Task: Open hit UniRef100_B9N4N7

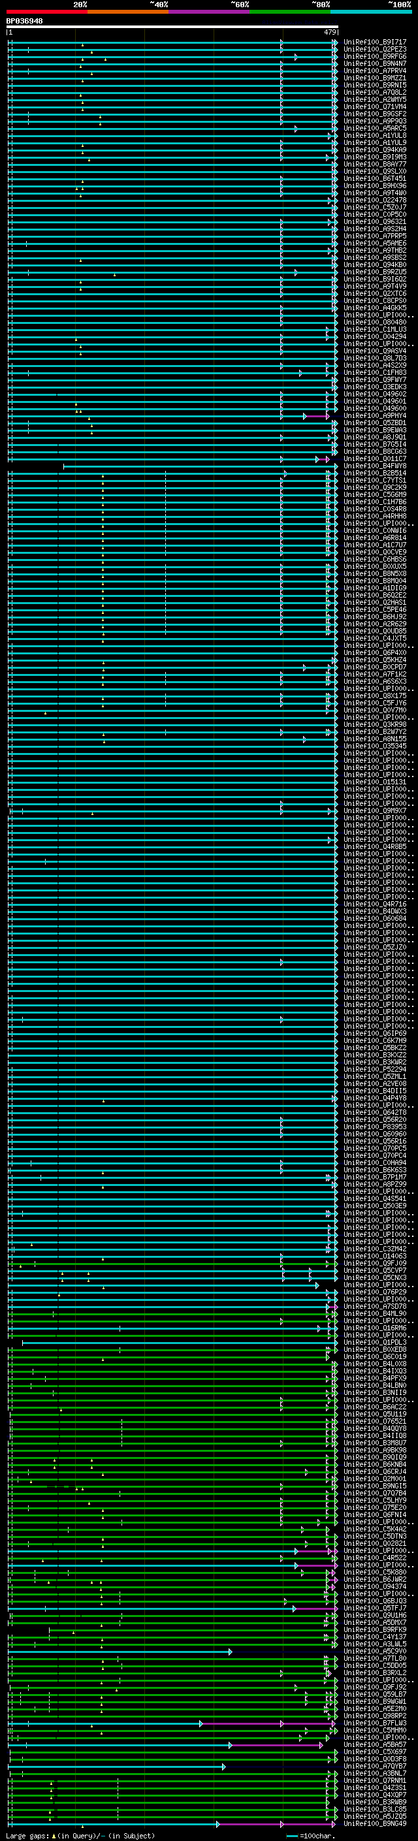Action: (x=375, y=63)
